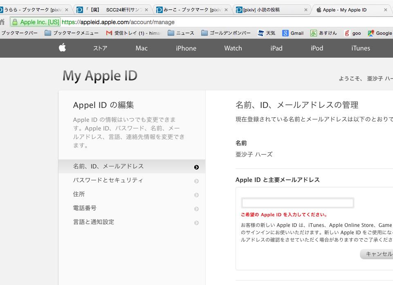Open Mac in Apple navigation bar
Viewport: 393px width, 285px height.
[x=141, y=48]
